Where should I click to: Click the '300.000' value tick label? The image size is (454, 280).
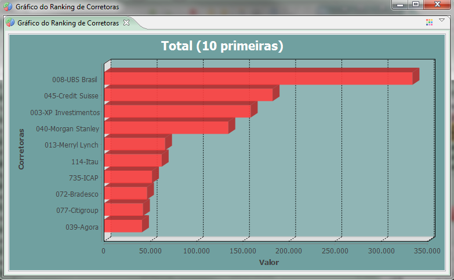coord(382,250)
